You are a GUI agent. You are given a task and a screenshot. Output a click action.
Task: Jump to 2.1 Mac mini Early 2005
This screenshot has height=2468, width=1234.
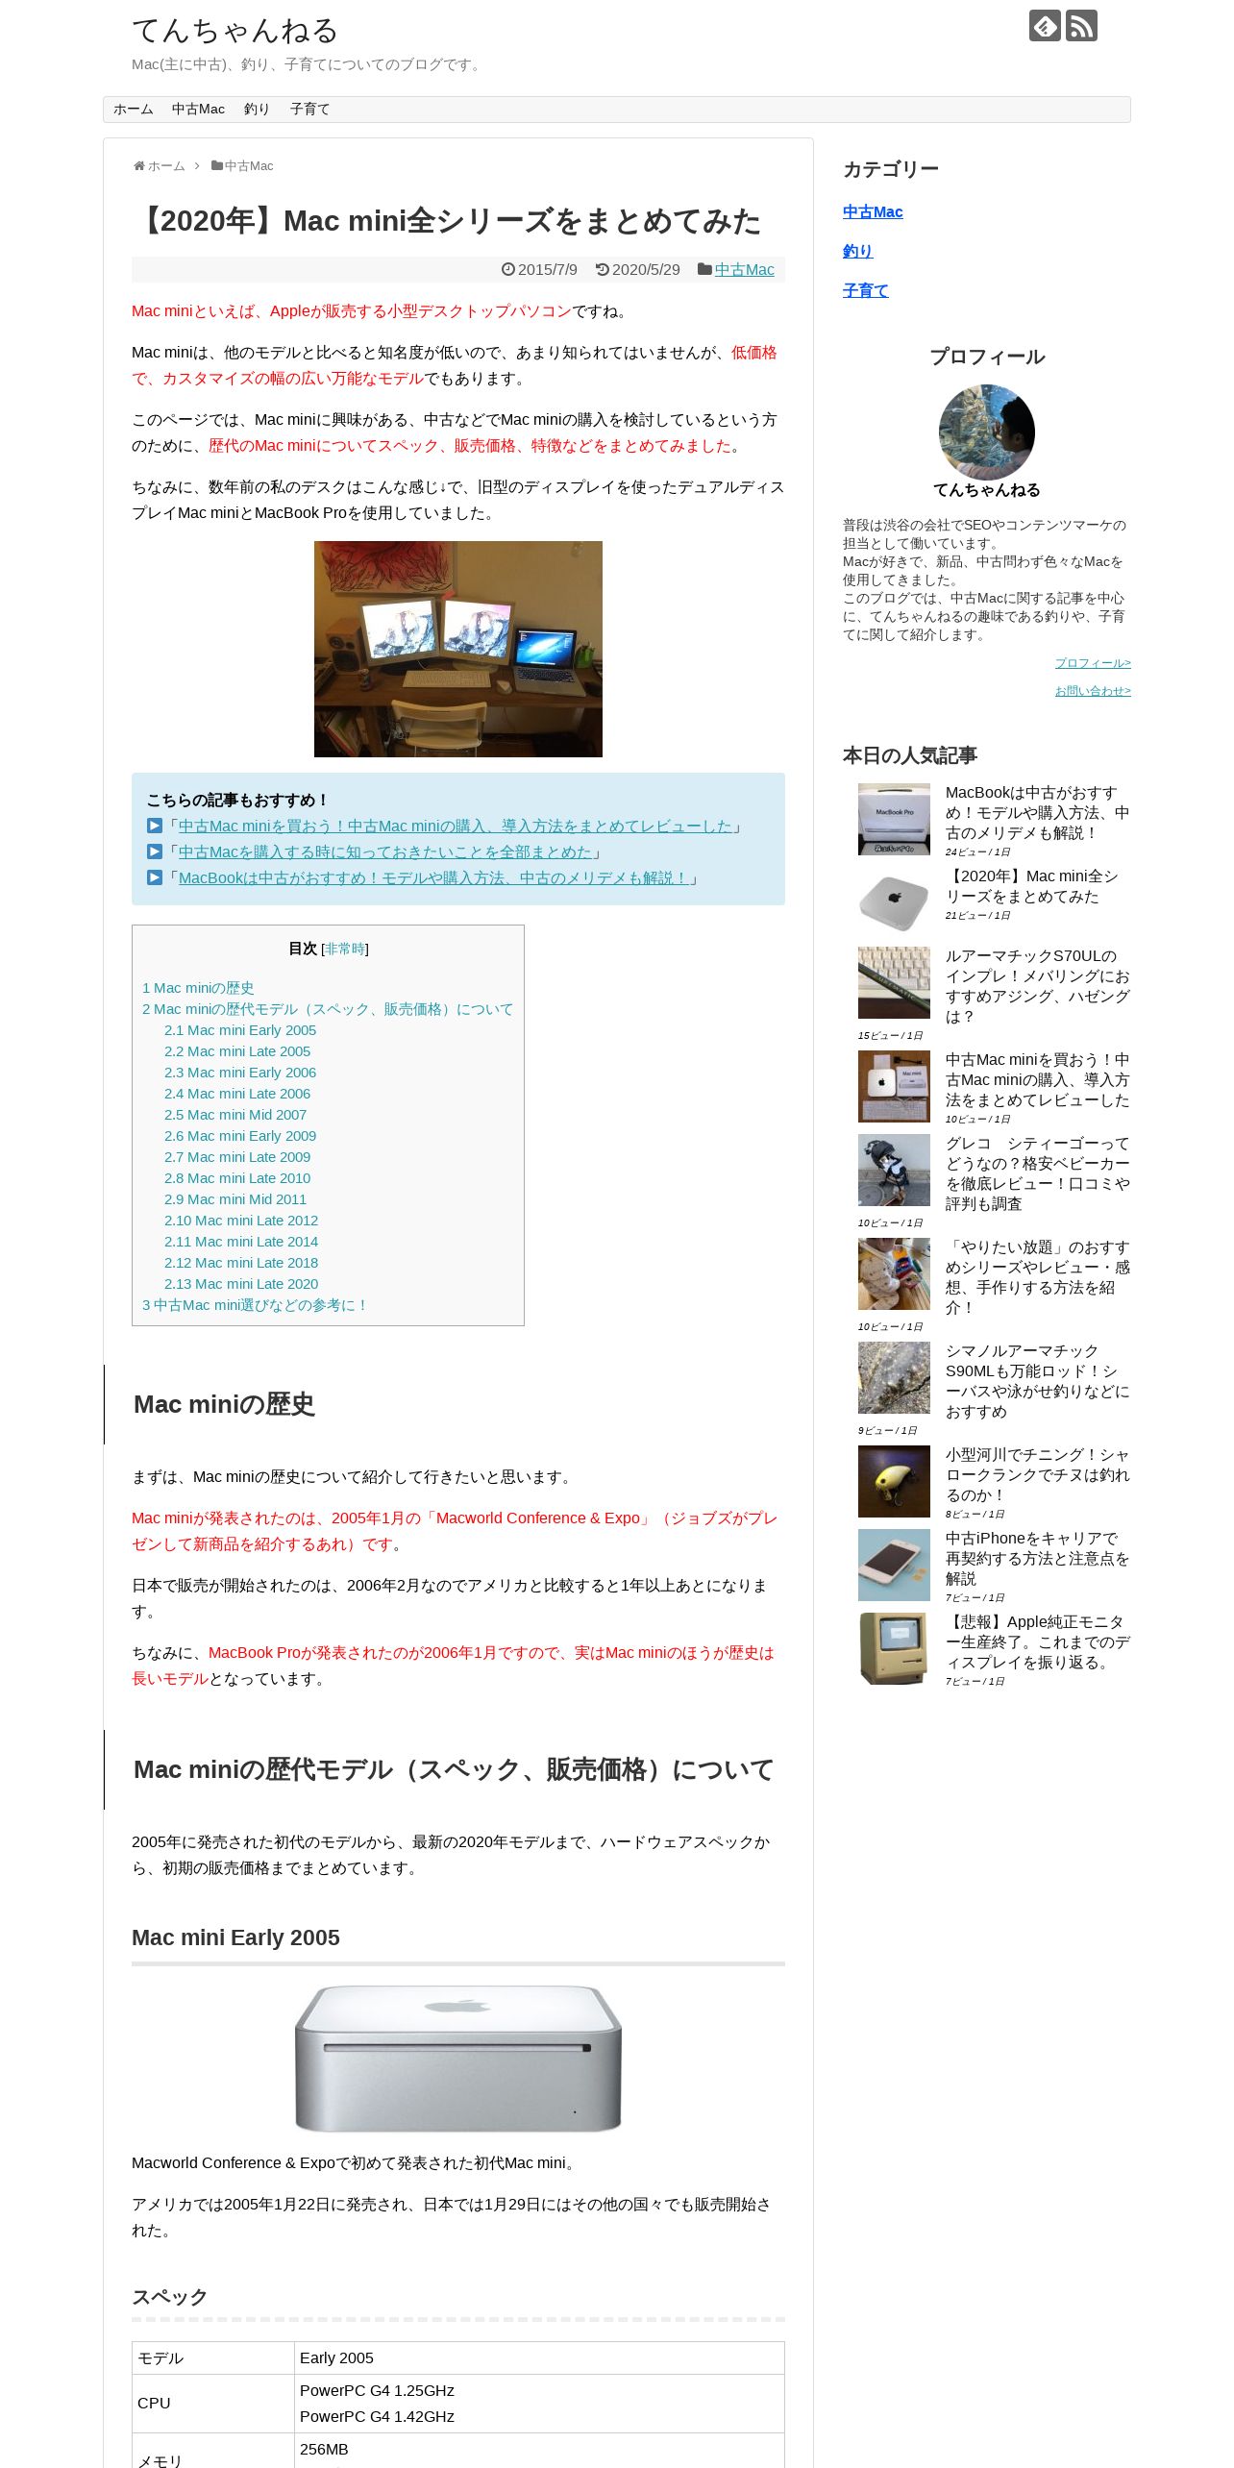240,1030
